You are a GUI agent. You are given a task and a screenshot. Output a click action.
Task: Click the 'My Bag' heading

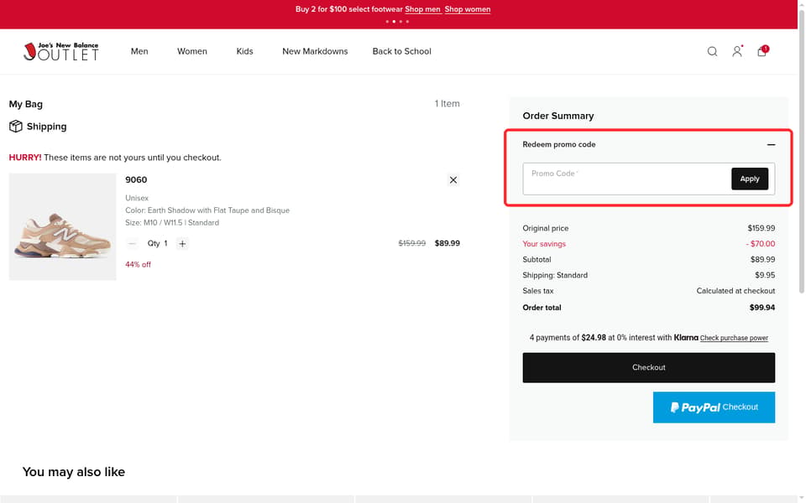(x=26, y=104)
